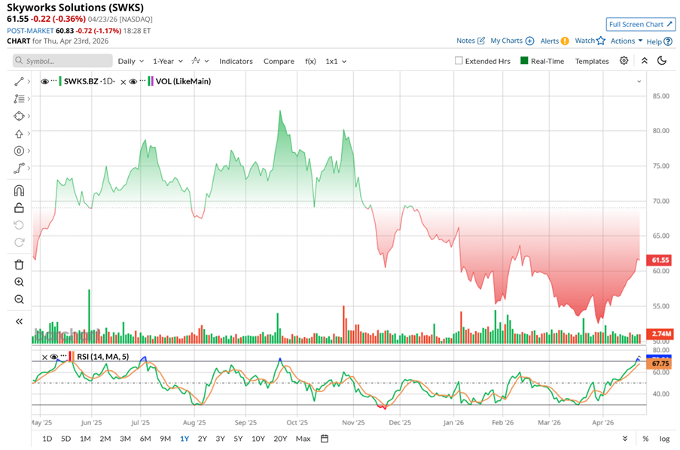The image size is (680, 450).
Task: Focus the Symbol search field
Action: [63, 61]
